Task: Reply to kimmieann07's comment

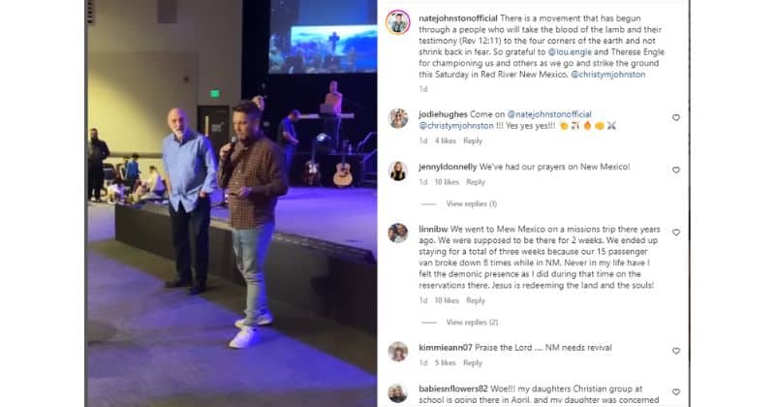Action: pos(473,363)
